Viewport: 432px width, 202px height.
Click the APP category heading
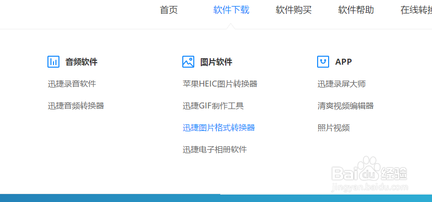[344, 62]
